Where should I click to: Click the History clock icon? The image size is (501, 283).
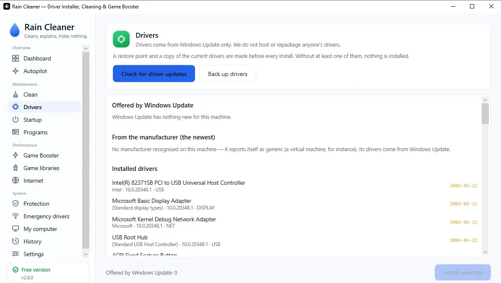pyautogui.click(x=16, y=241)
